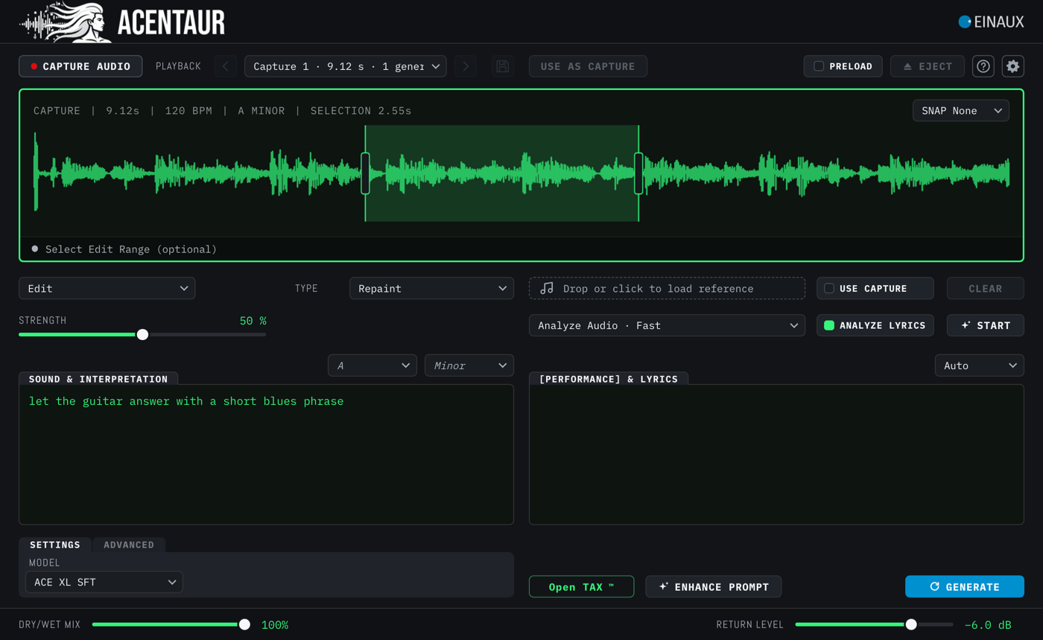Image resolution: width=1043 pixels, height=640 pixels.
Task: Click the '-6.0 dB' return level value
Action: [988, 624]
